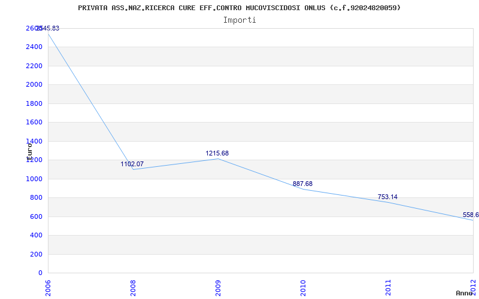Viewport: 479px width, 299px height.
Task: Select the 2011 x-axis year label
Action: 388,288
